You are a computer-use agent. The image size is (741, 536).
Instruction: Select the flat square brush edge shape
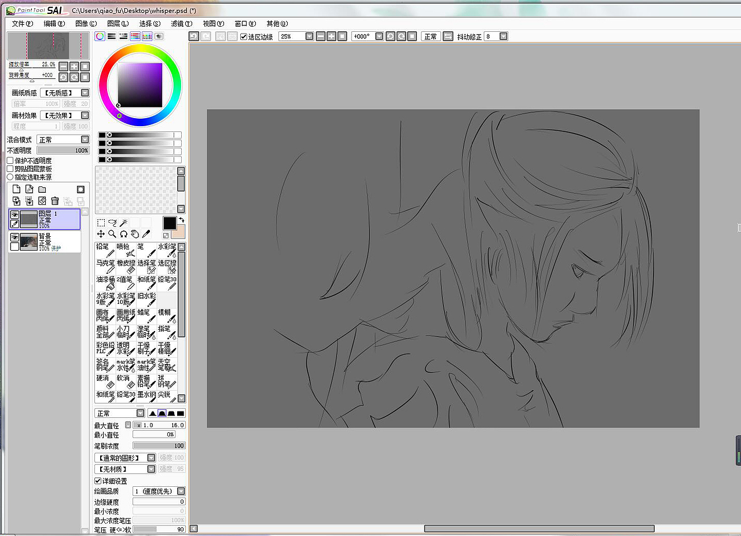tap(181, 413)
